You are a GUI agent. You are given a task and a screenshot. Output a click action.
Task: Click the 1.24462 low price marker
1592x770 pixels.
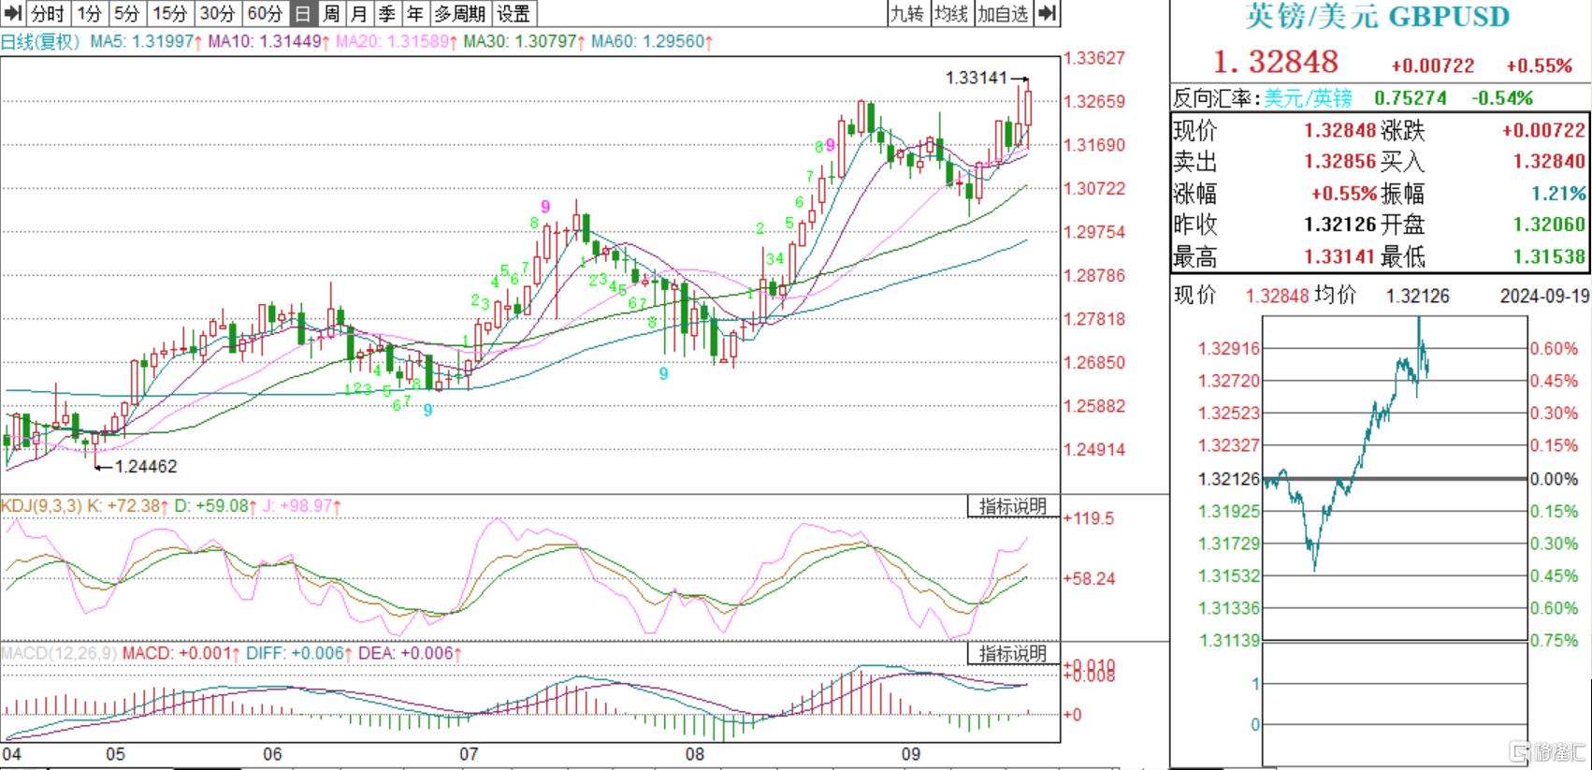145,466
